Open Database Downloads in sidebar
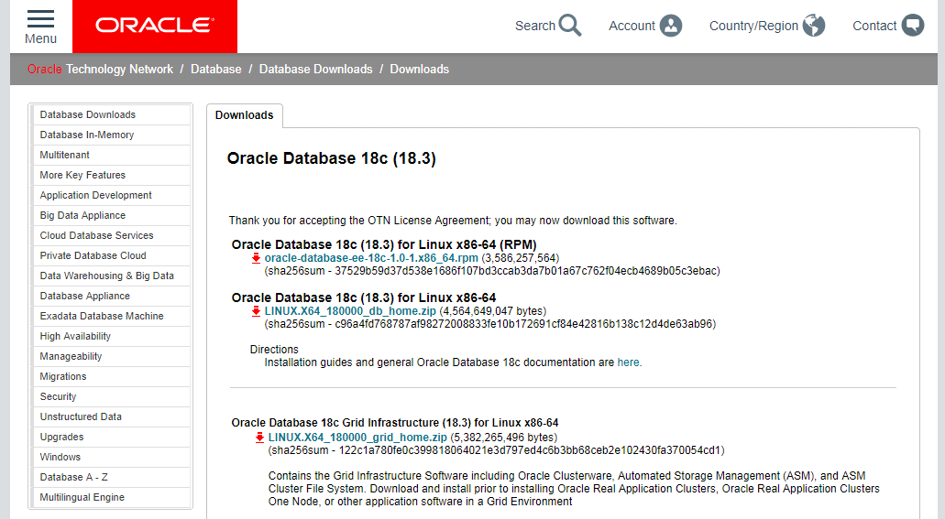Viewport: 945px width, 519px height. pos(111,114)
